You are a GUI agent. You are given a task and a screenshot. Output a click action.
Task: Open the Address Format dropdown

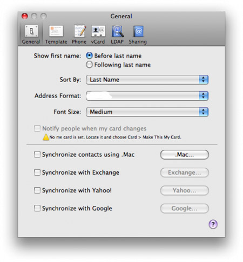147,96
